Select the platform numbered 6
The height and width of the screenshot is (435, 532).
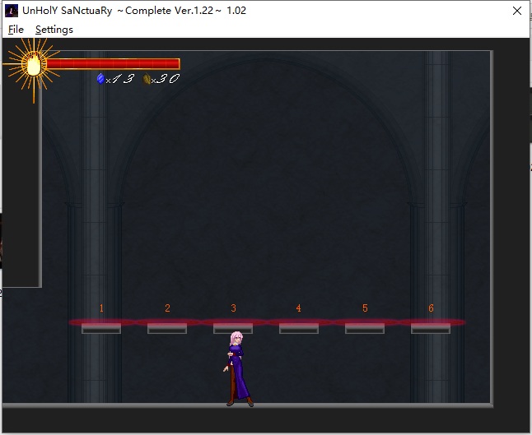tap(431, 328)
